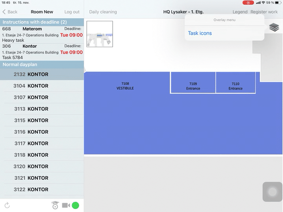Open the training video tutorial icon

tap(55, 205)
